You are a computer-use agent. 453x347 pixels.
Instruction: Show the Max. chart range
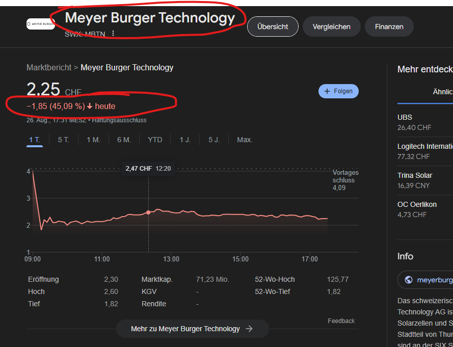[245, 140]
